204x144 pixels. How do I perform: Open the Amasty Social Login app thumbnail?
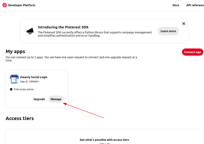coord(14,79)
